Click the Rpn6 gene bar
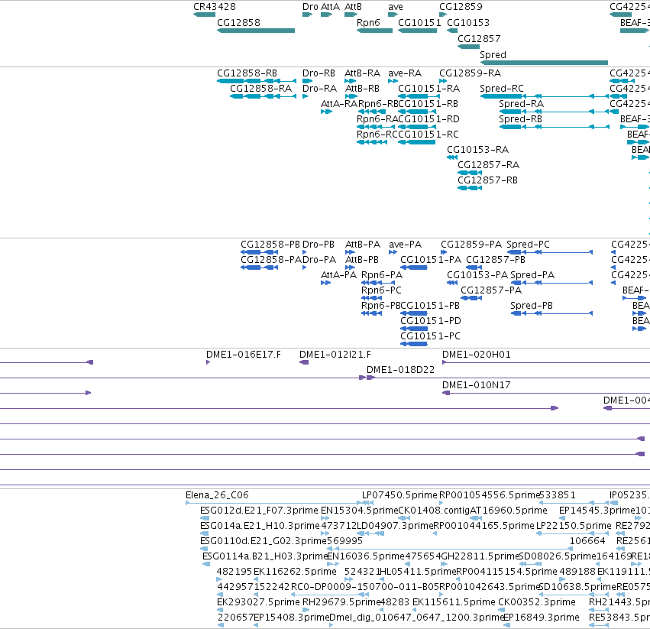This screenshot has width=650, height=629. (374, 31)
